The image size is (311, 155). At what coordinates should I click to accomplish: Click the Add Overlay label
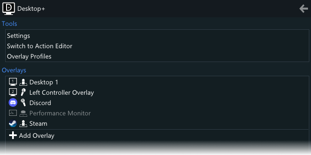point(36,136)
